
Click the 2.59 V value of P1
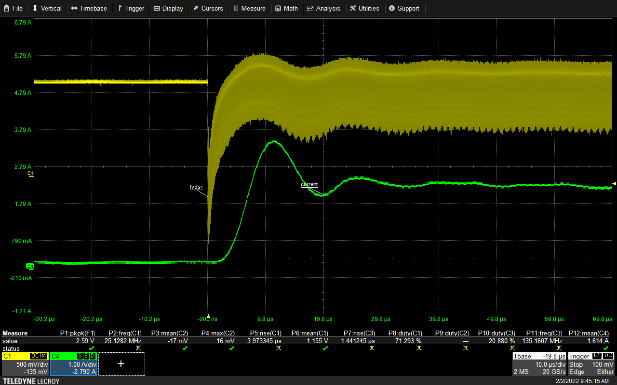(85, 340)
